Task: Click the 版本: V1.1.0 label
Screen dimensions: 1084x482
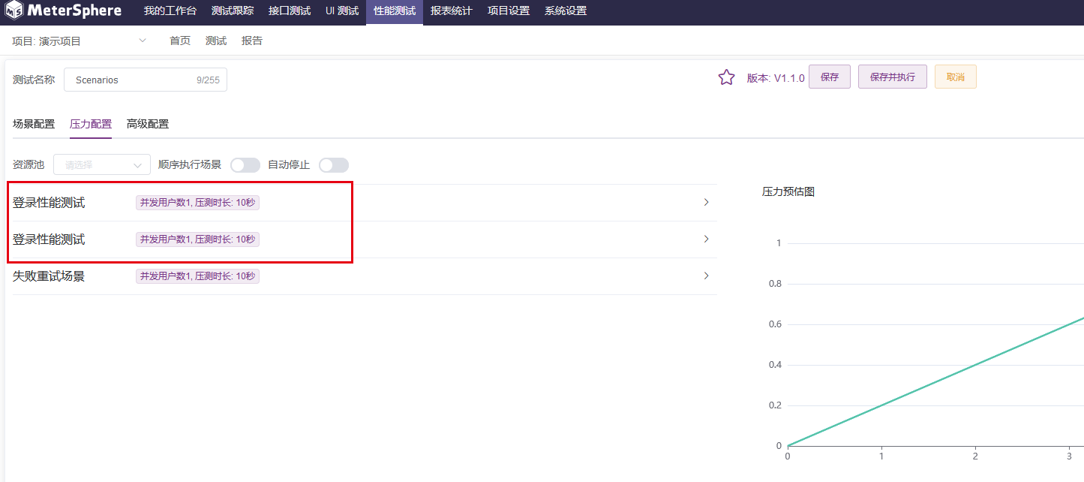Action: click(776, 78)
